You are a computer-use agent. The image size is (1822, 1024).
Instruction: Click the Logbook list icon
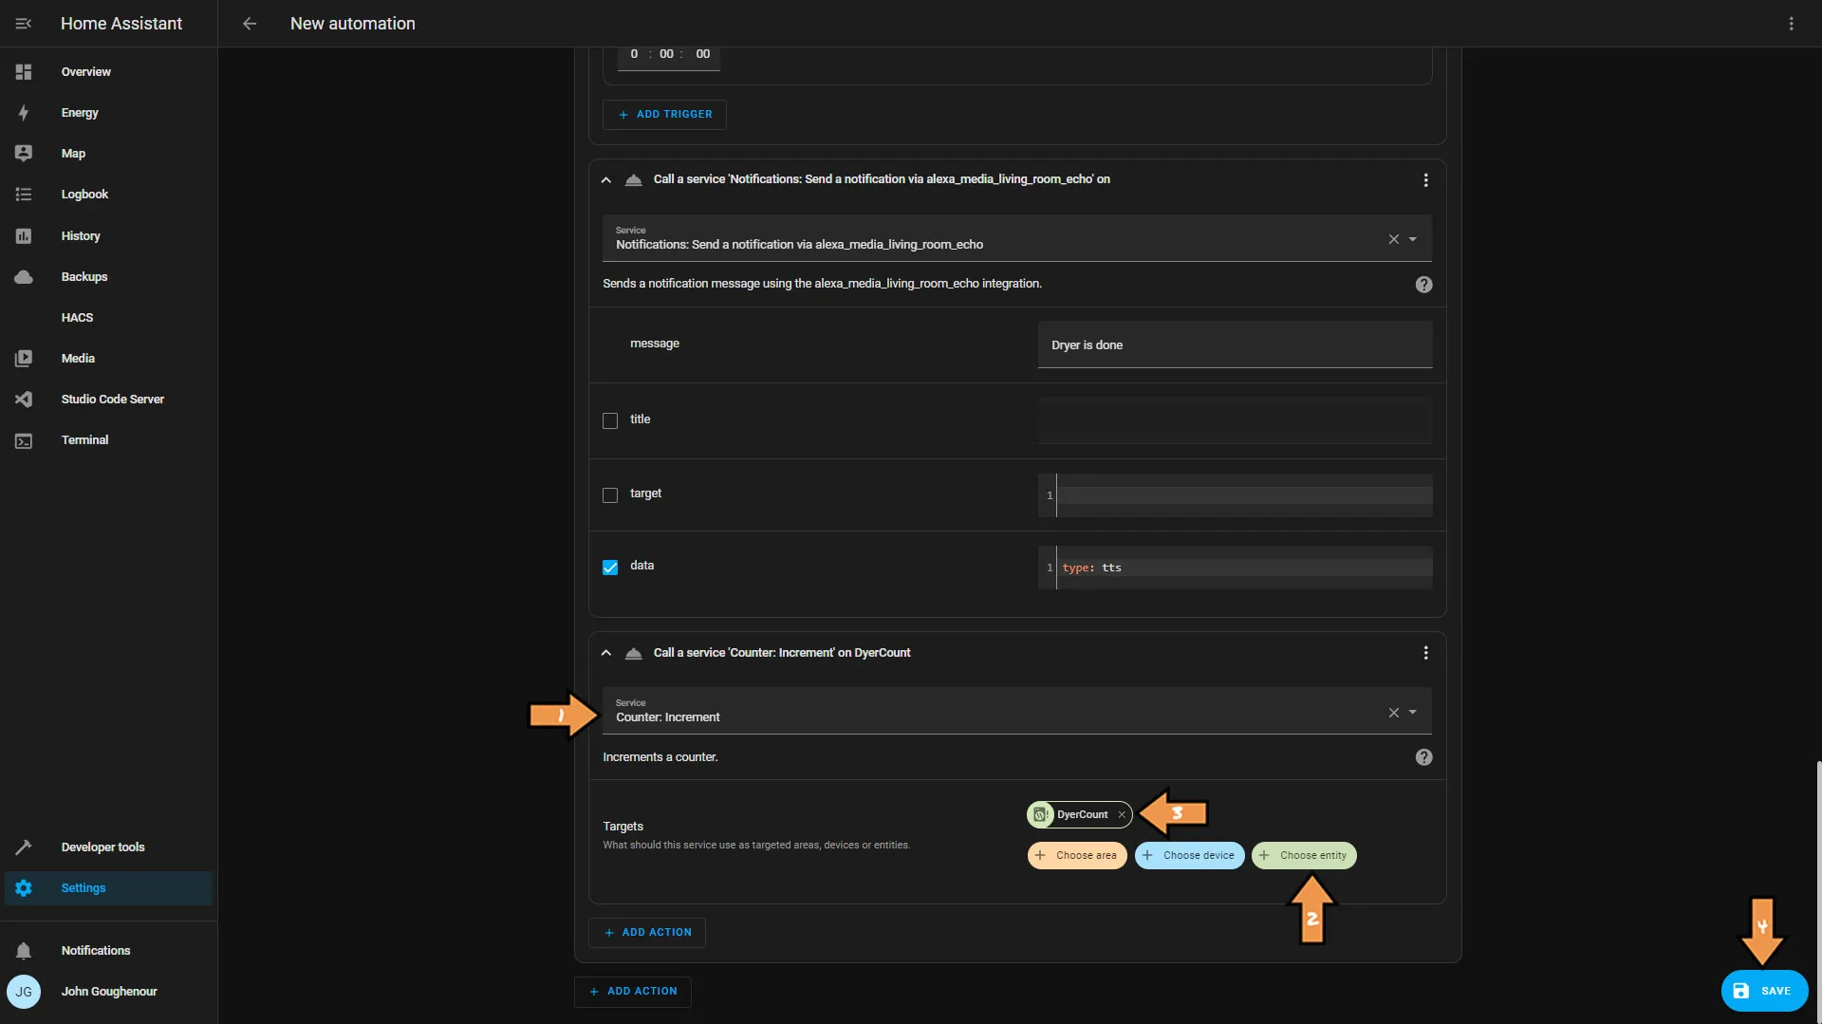coord(24,195)
